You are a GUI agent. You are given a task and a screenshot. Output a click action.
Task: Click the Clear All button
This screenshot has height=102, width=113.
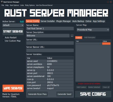click(x=106, y=87)
